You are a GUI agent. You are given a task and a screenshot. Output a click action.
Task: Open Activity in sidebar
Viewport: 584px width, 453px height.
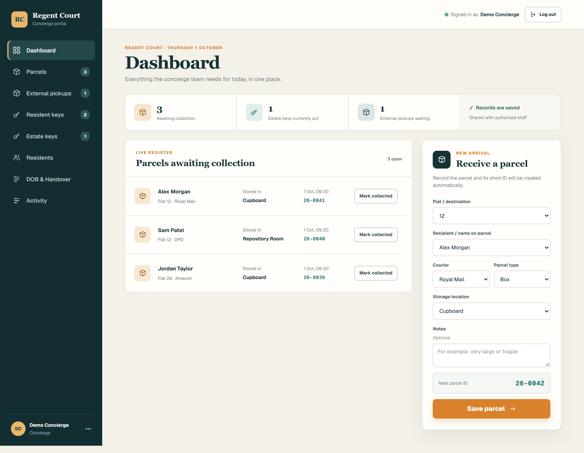pyautogui.click(x=51, y=201)
